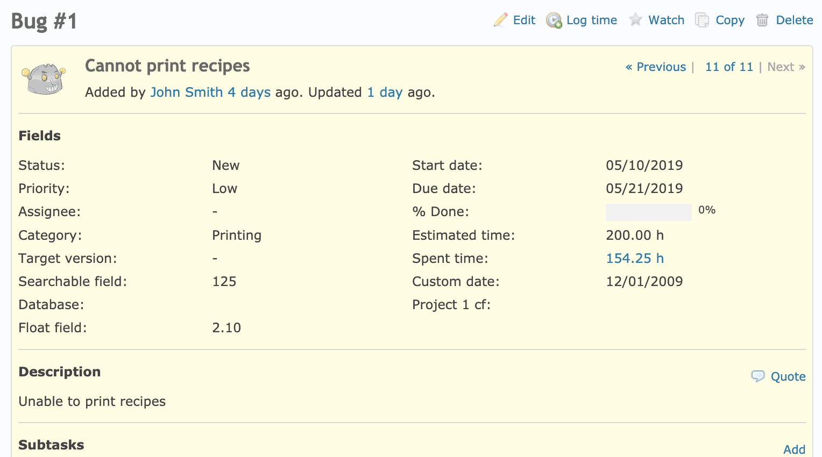The width and height of the screenshot is (822, 457).
Task: Add a subtask using the Add link
Action: 794,449
